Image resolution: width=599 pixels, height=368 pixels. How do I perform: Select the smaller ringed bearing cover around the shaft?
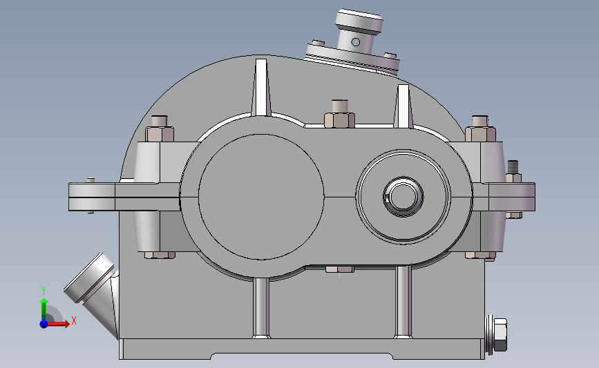click(403, 197)
